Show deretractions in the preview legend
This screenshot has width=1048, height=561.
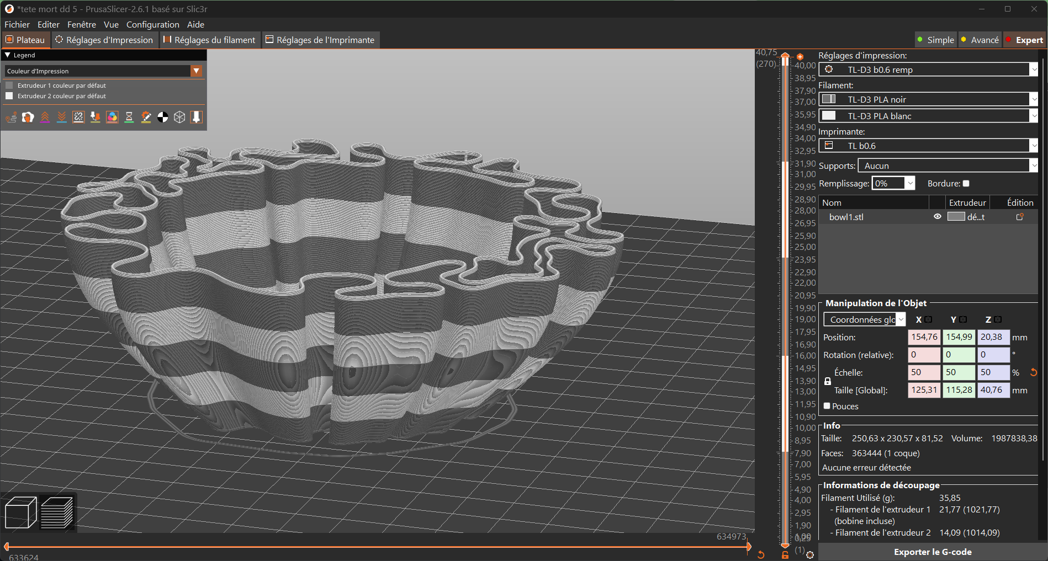click(x=61, y=117)
